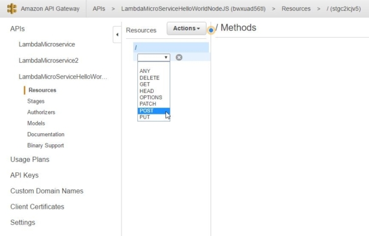The image size is (369, 236).
Task: Click the / (stgc2icjv5) breadcrumb
Action: point(343,9)
